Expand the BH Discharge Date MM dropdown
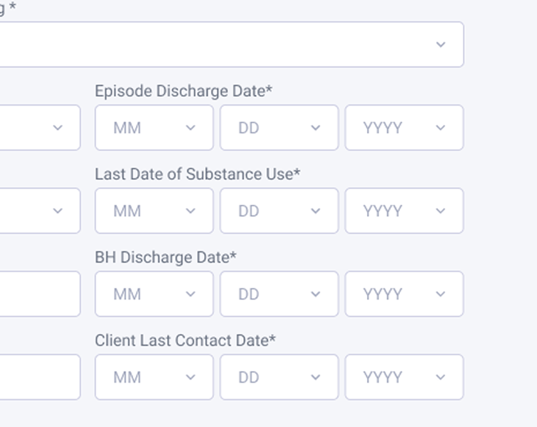 click(154, 294)
